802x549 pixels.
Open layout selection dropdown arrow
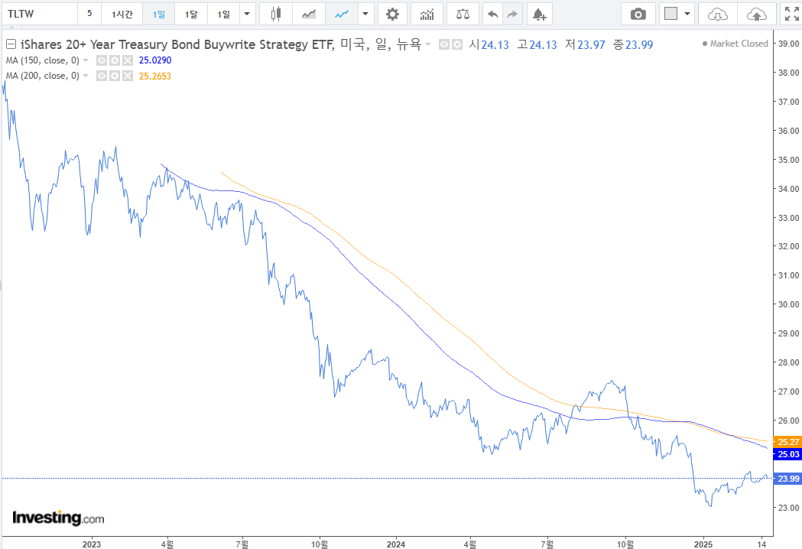(x=687, y=14)
